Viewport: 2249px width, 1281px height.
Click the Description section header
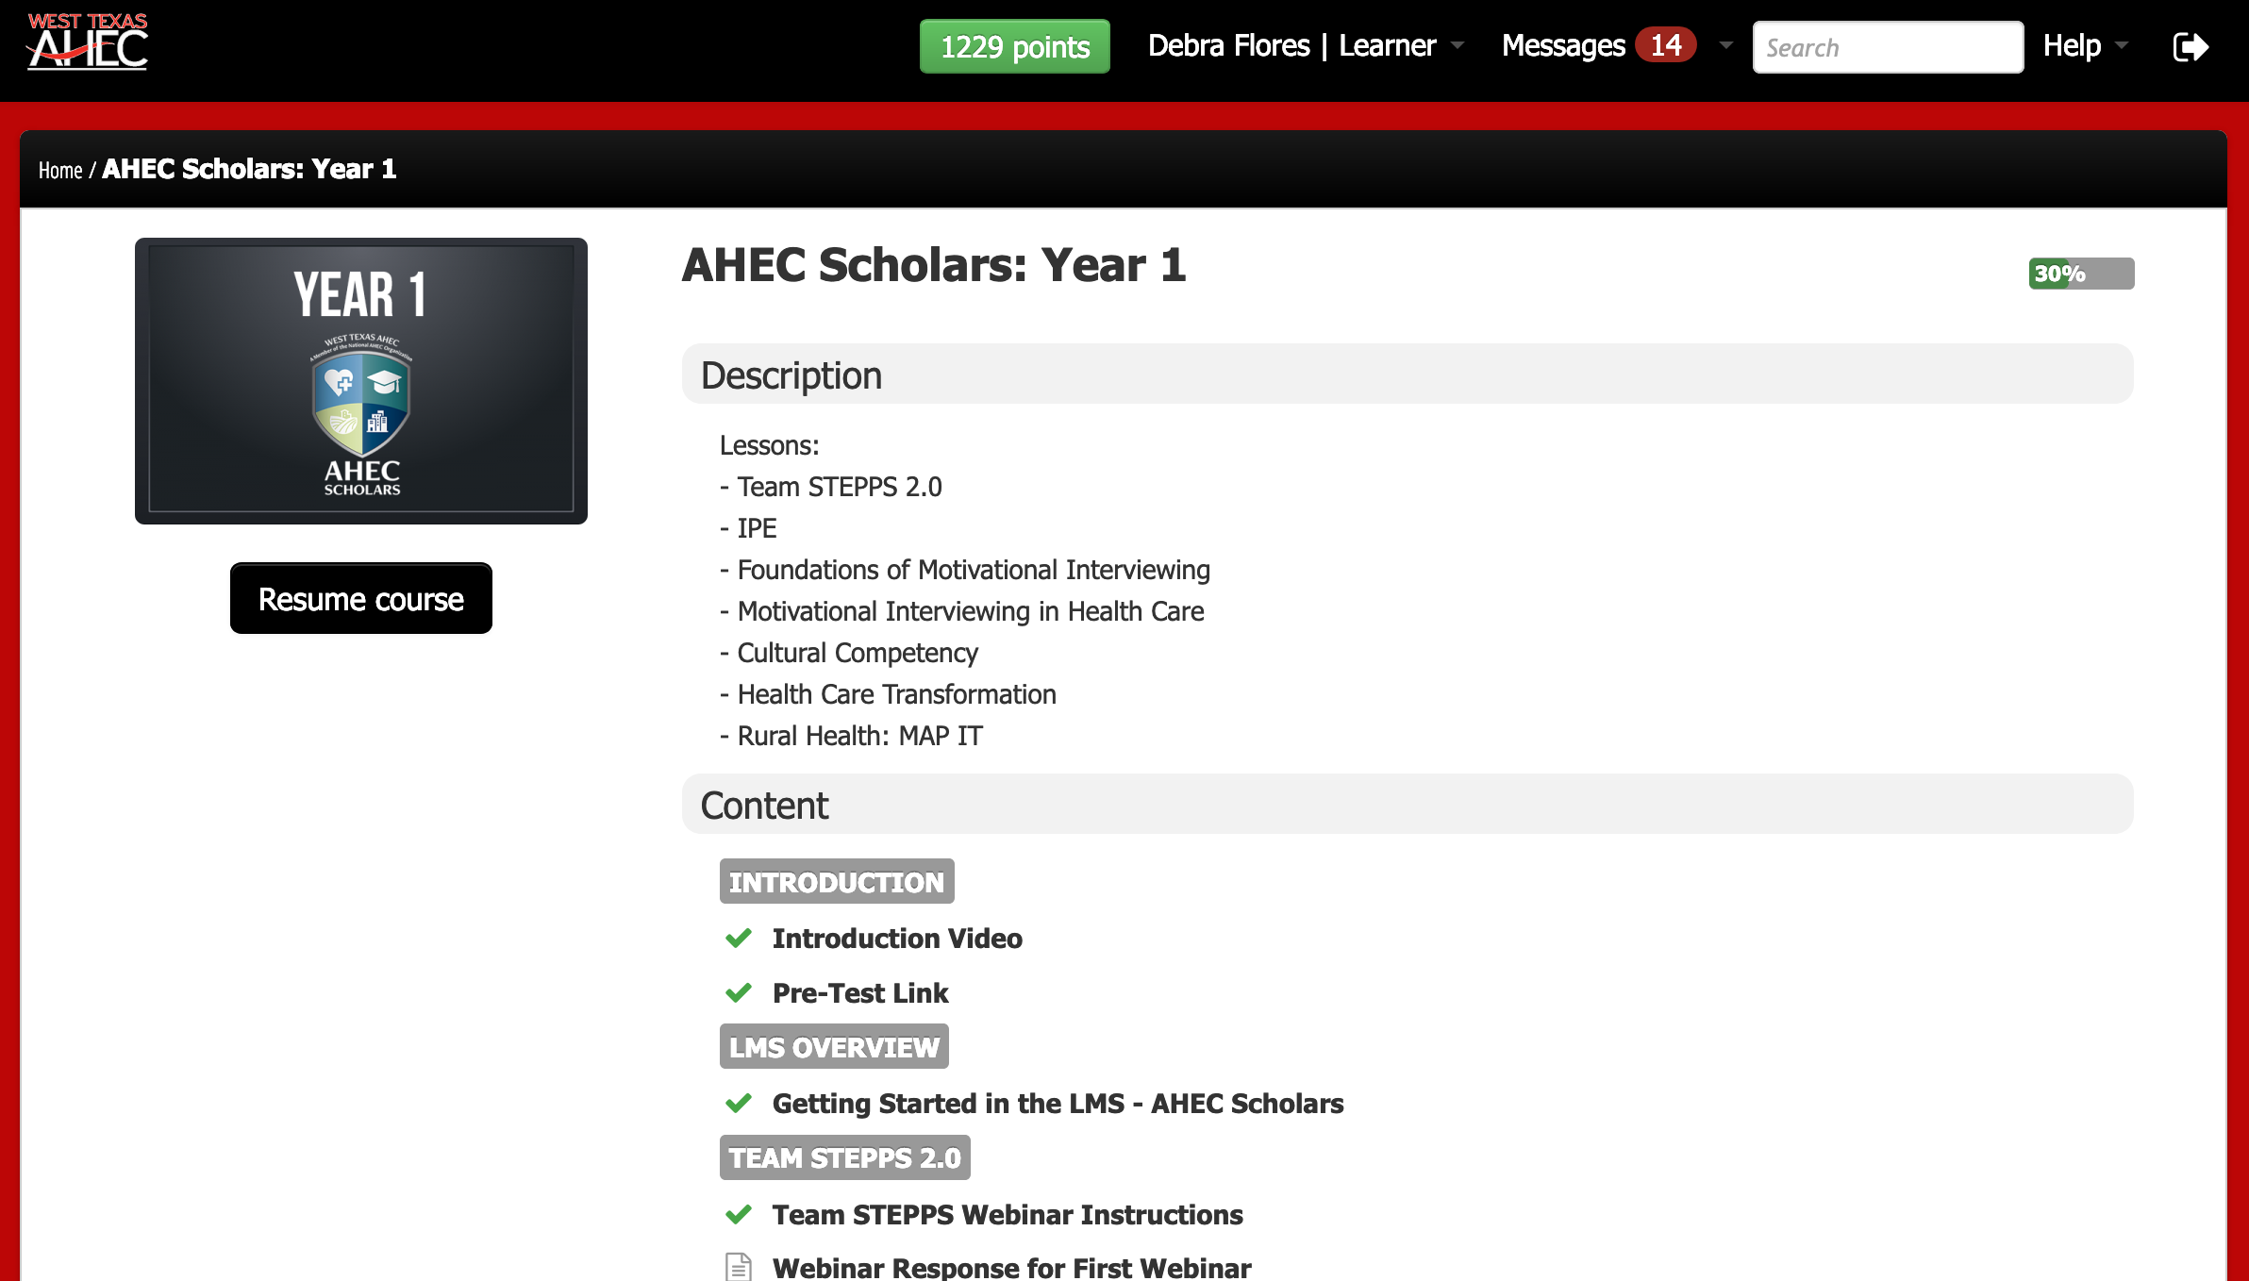tap(1408, 374)
